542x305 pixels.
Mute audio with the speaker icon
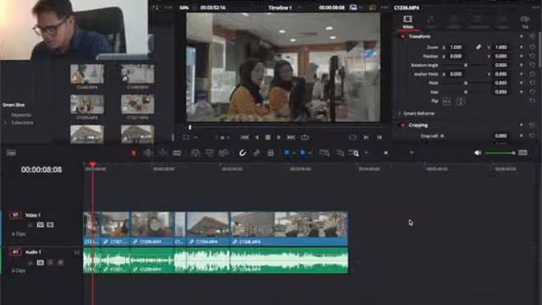[478, 152]
